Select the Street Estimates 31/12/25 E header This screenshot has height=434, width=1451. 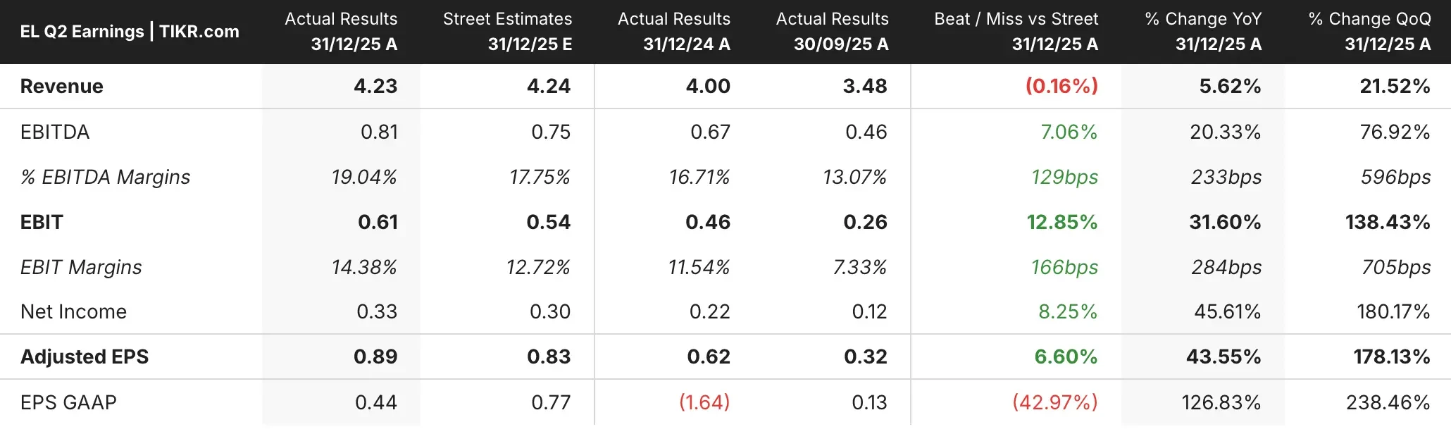point(507,32)
